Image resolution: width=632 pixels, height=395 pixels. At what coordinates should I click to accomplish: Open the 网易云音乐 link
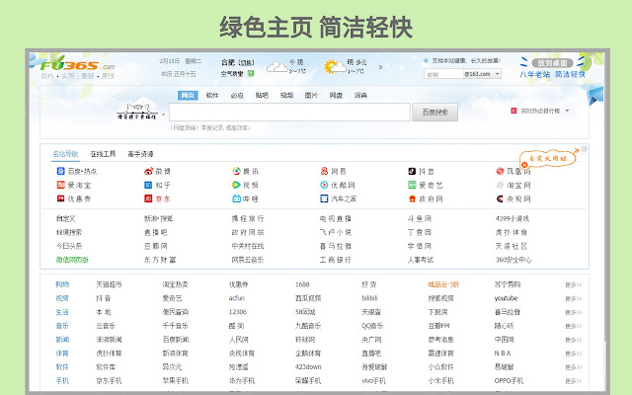pos(248,260)
